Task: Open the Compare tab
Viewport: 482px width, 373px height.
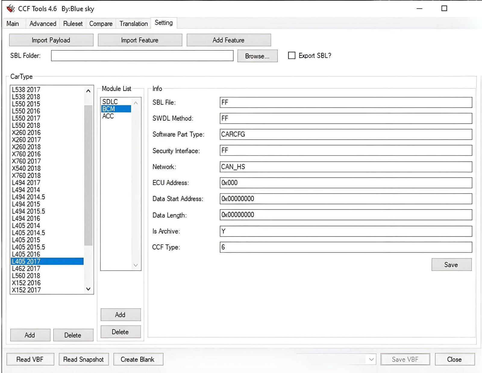Action: 101,23
